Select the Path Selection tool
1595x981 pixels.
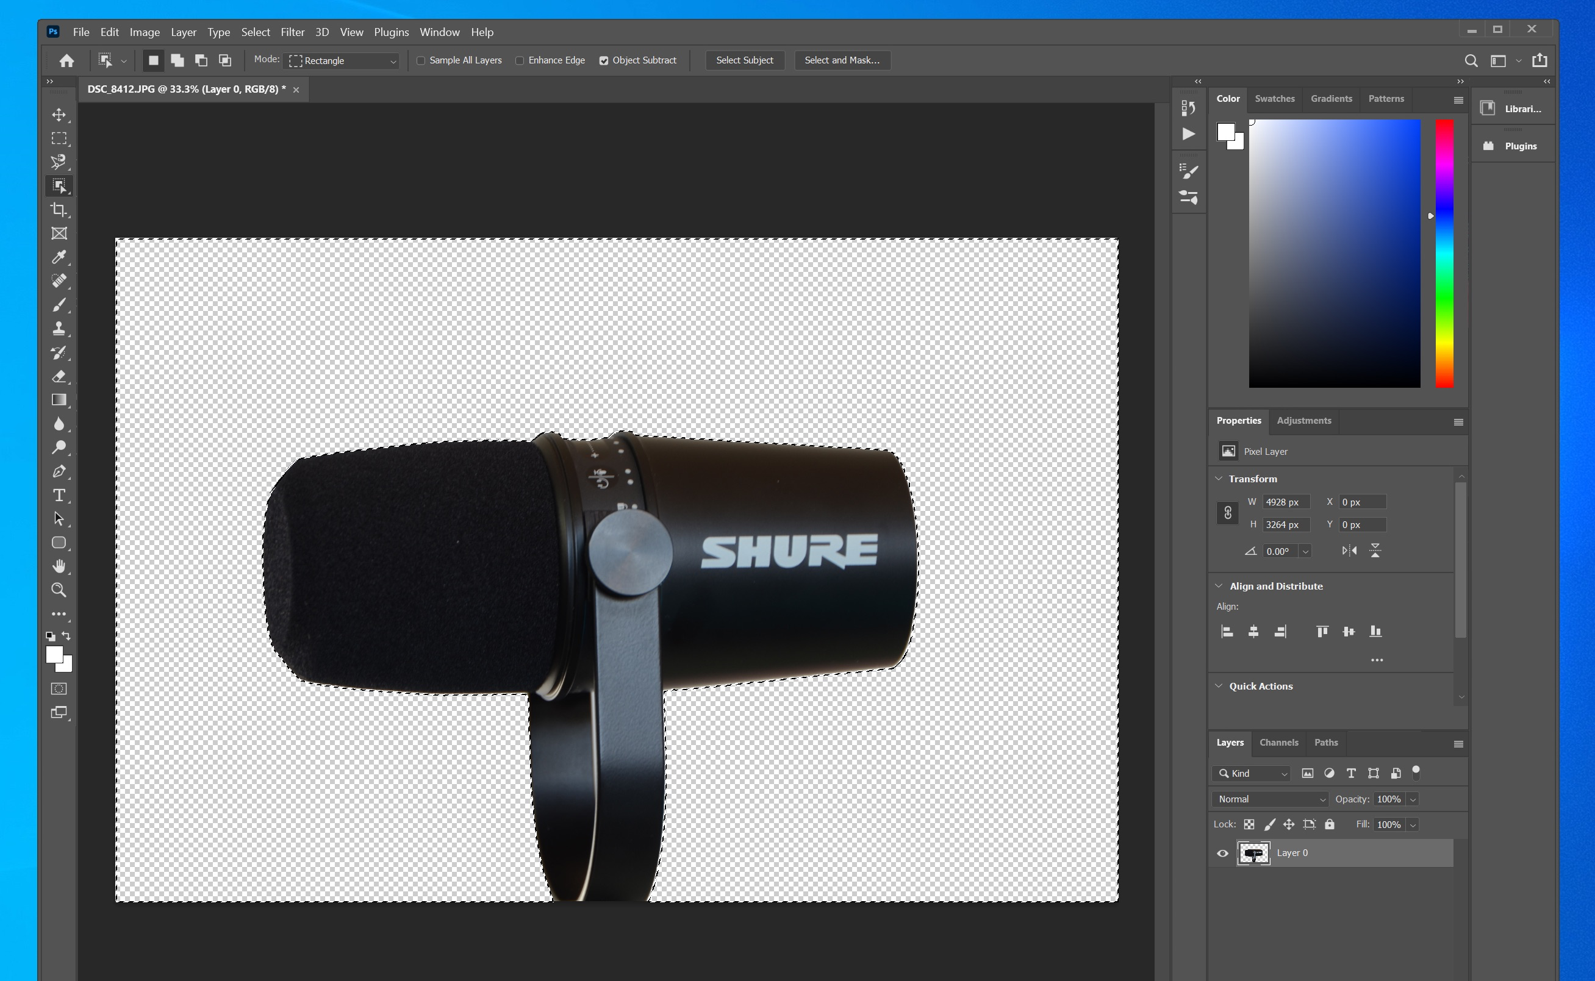[x=59, y=519]
